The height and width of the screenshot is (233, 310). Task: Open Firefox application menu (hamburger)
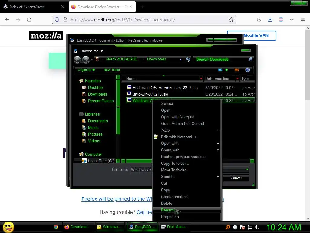[x=302, y=19]
